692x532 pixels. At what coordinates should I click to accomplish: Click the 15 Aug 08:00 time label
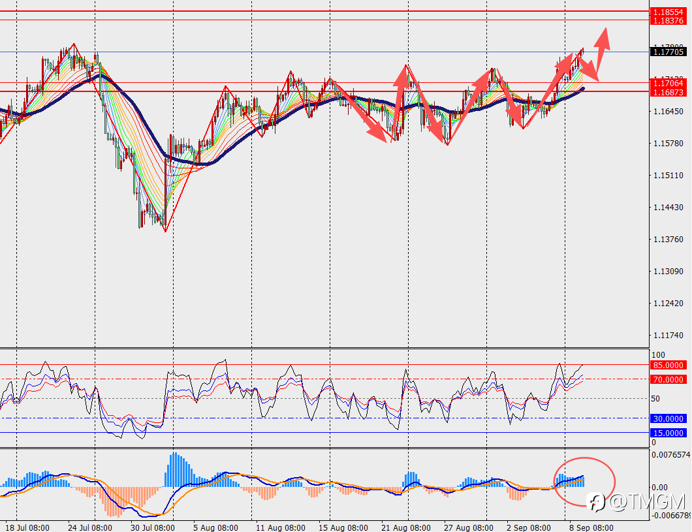coord(343,527)
